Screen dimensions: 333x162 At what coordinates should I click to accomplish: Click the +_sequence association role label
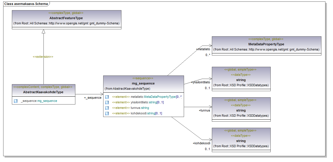(93, 98)
